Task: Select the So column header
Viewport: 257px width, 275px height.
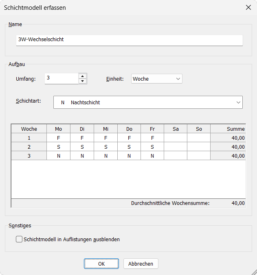Action: coord(199,129)
